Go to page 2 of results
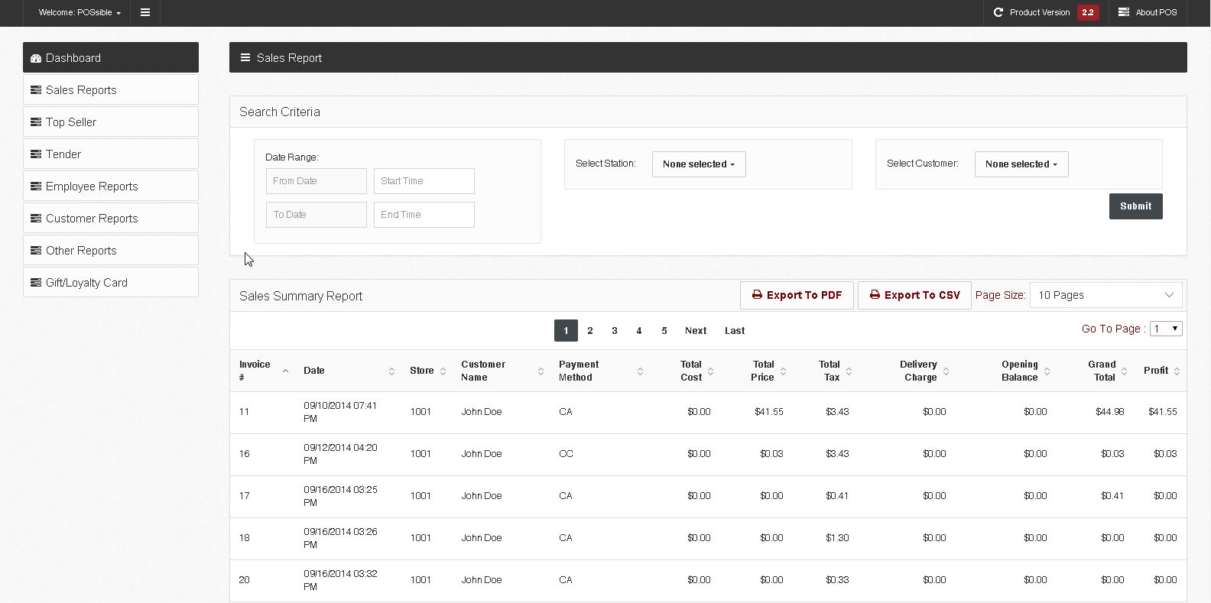1211x603 pixels. click(590, 331)
